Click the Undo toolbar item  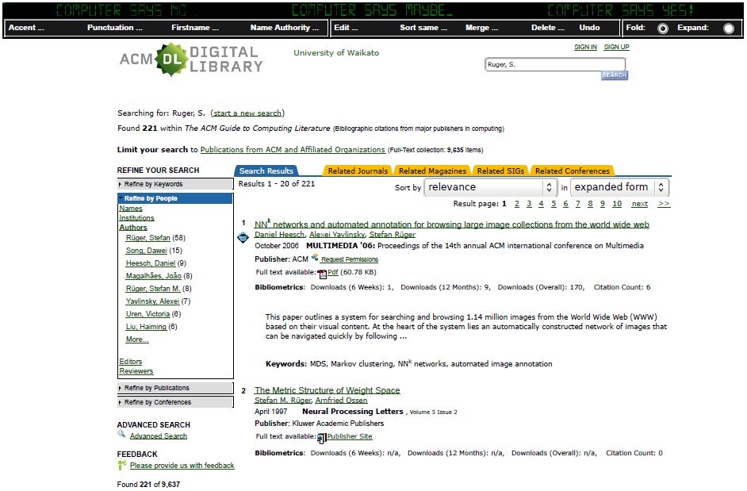tap(589, 28)
